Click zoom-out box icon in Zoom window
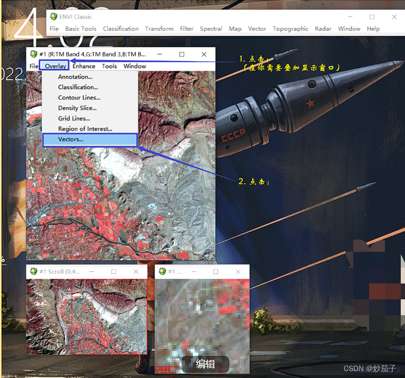Image resolution: width=405 pixels, height=378 pixels. 158,370
